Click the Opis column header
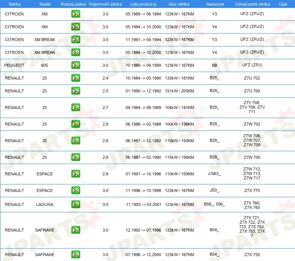The height and width of the screenshot is (261, 295). tap(283, 4)
